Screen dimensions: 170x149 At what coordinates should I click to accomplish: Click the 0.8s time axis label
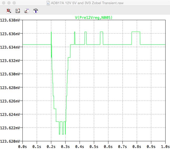(x=137, y=147)
